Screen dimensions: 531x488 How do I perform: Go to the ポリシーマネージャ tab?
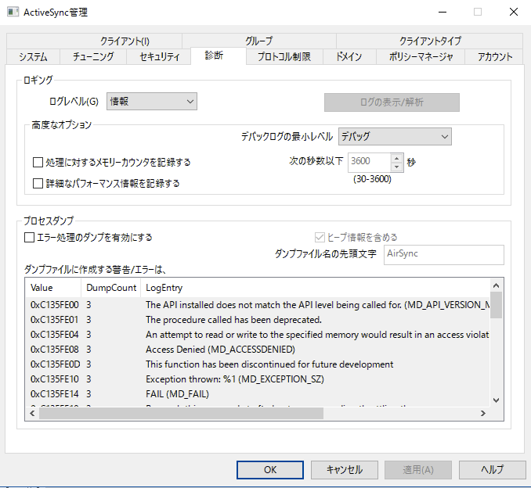click(x=421, y=56)
